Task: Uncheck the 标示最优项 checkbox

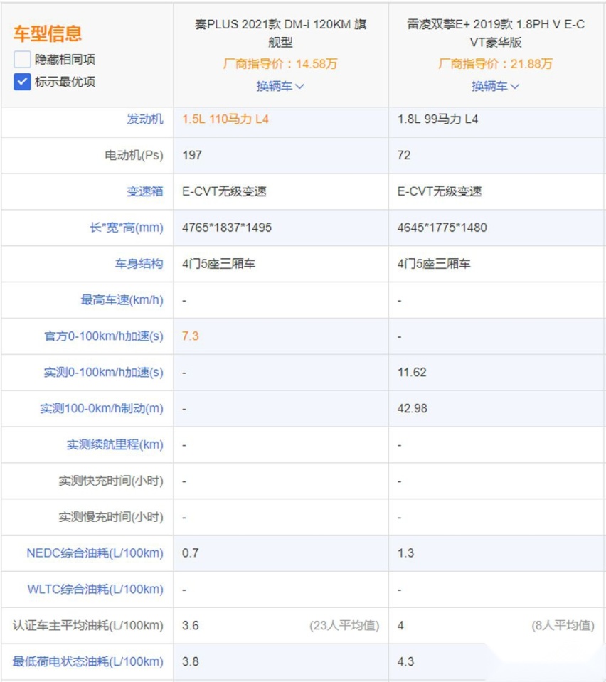Action: click(22, 82)
